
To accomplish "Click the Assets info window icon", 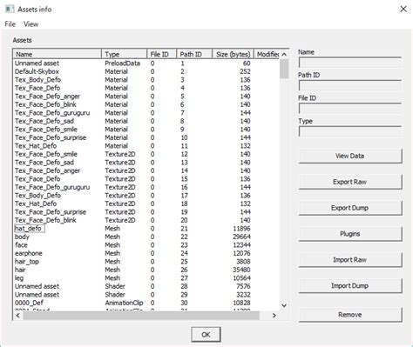I will (10, 9).
